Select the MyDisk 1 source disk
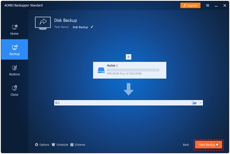This screenshot has width=230, height=154. [130, 70]
